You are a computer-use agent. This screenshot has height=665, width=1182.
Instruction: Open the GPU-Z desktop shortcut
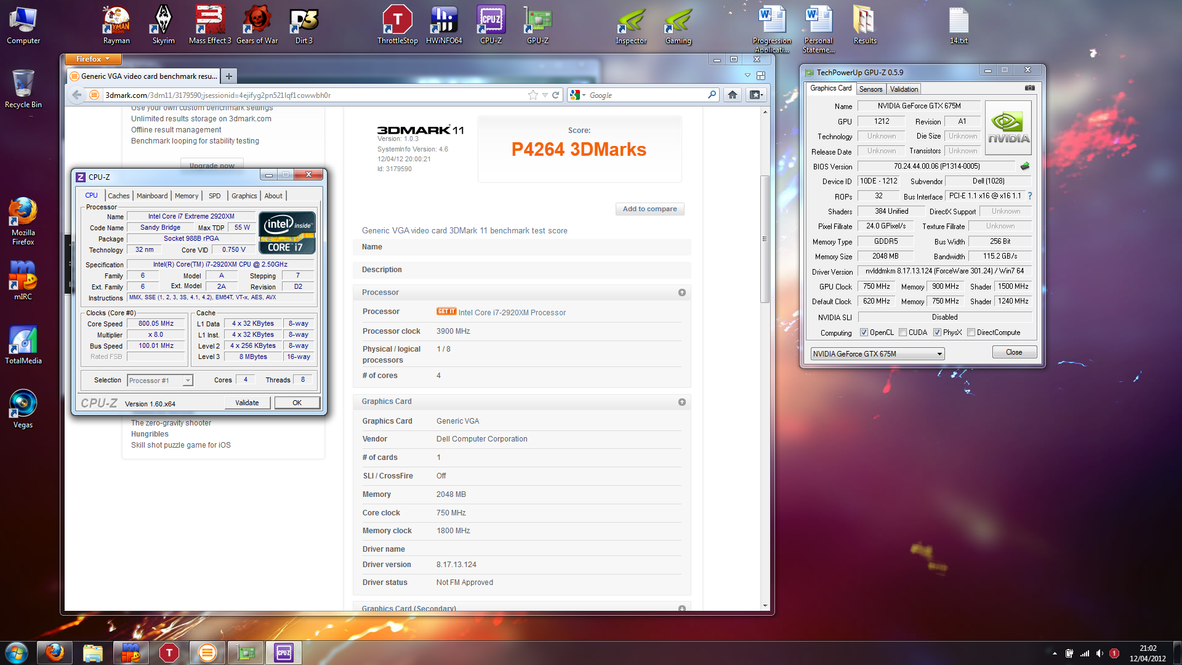(x=537, y=25)
